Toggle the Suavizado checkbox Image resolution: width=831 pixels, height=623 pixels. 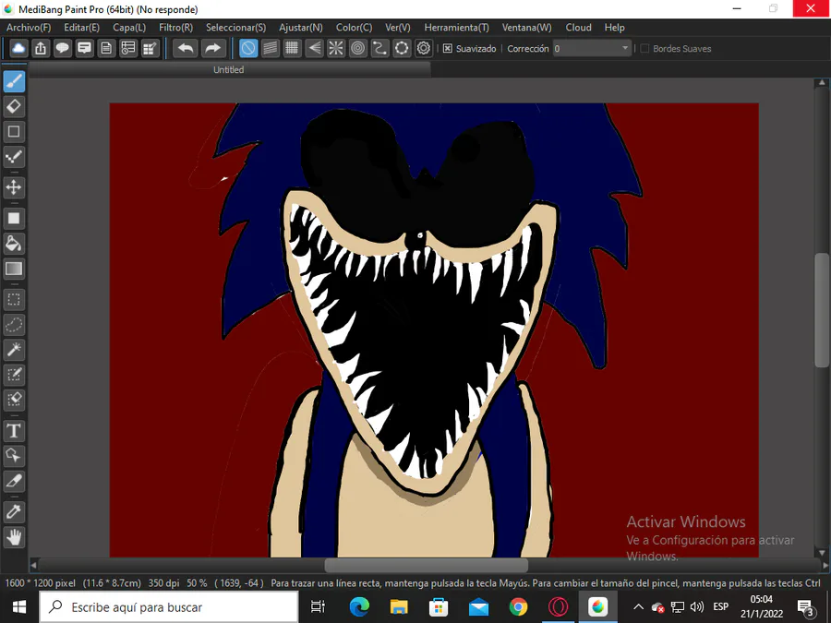click(448, 49)
